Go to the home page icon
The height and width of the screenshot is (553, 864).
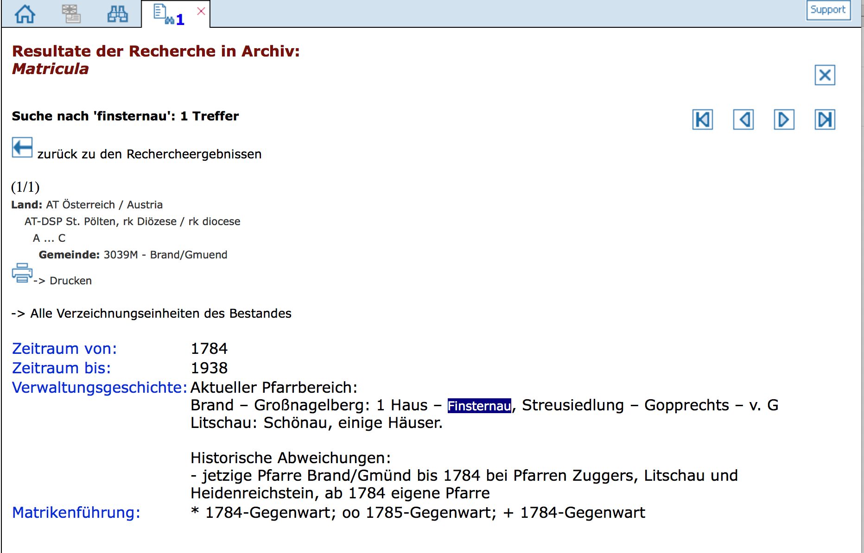tap(25, 14)
